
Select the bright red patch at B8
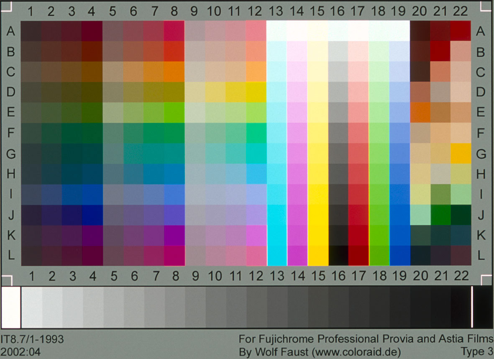[174, 51]
